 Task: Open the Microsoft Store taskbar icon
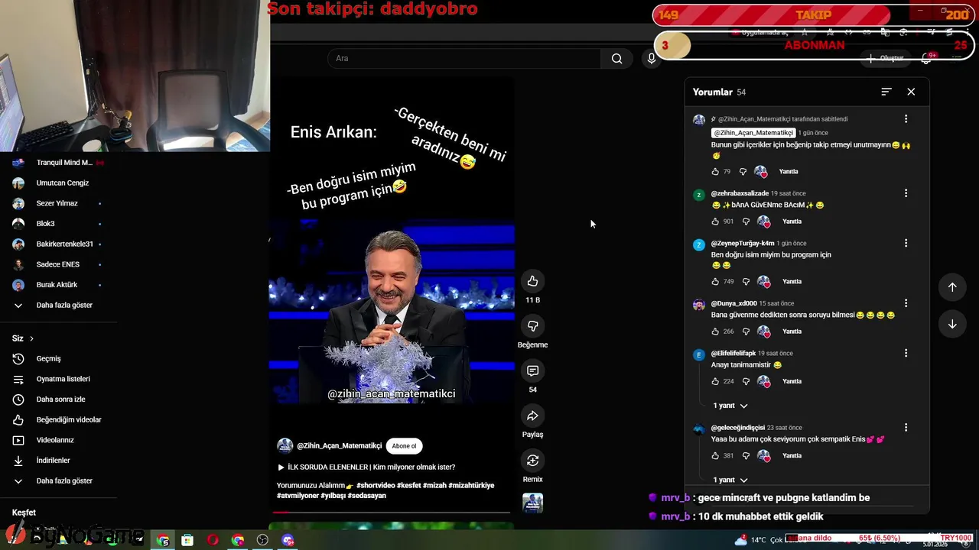pos(187,540)
